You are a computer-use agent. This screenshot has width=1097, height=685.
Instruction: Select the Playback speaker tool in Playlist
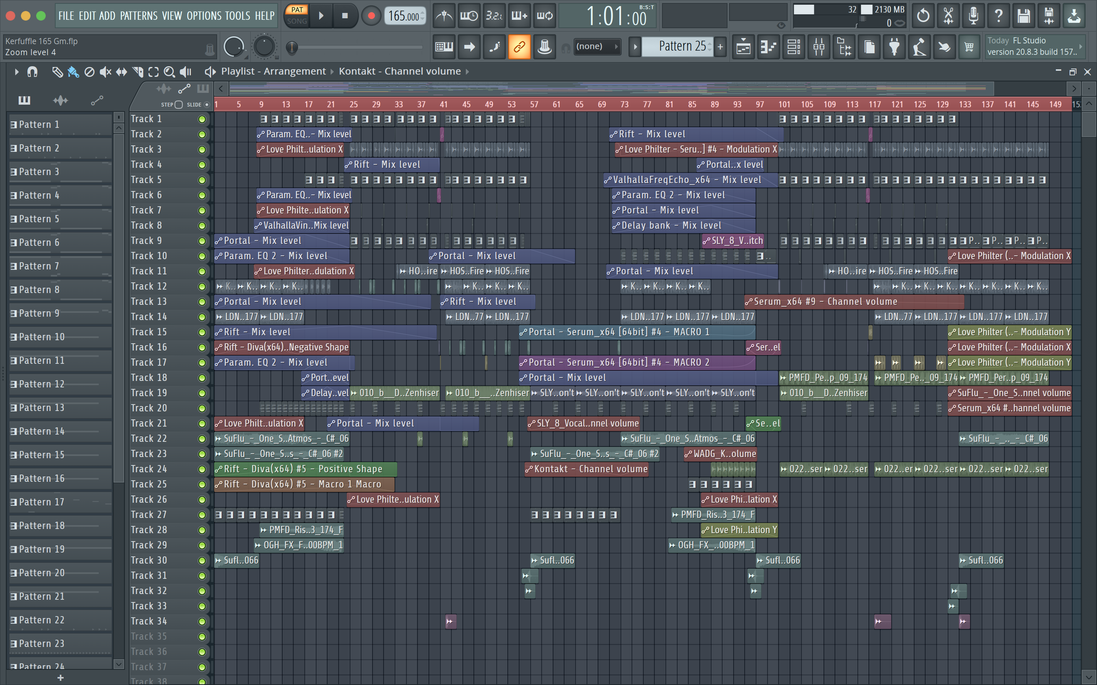pos(185,72)
